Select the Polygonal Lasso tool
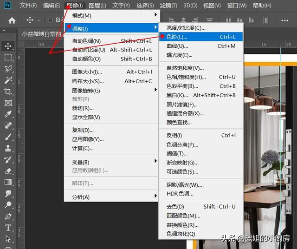This screenshot has height=249, width=297. tap(8, 69)
